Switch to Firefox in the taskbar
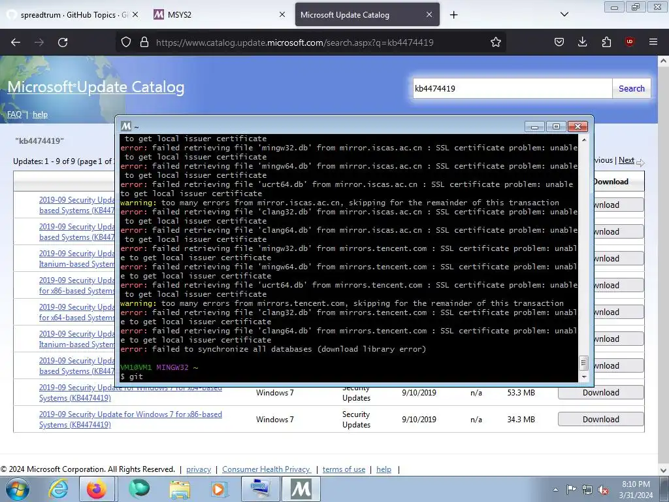Image resolution: width=669 pixels, height=502 pixels. [97, 489]
